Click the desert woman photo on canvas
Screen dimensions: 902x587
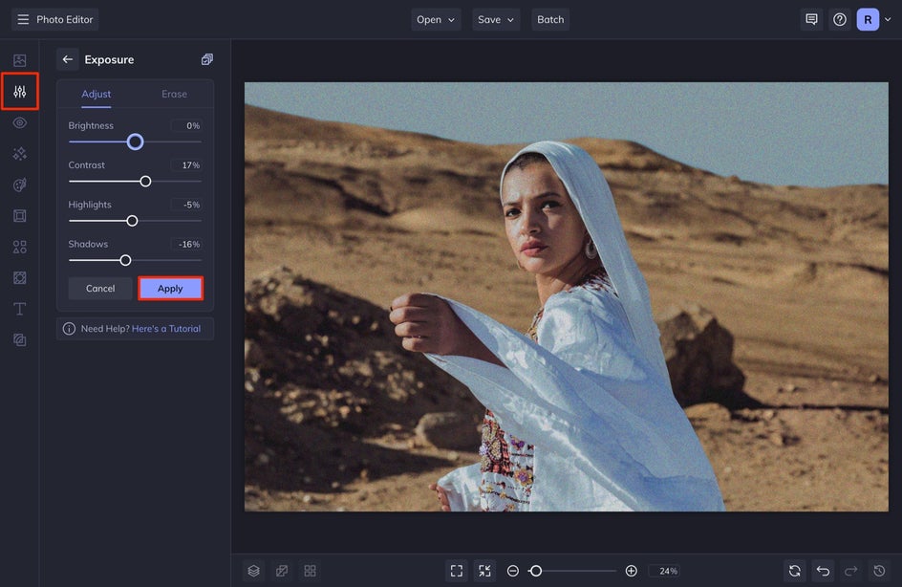(566, 296)
